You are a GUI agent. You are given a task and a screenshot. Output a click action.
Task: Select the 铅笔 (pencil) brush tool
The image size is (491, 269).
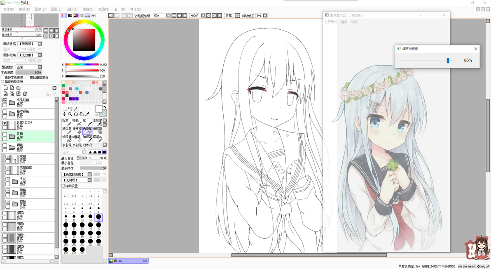(x=67, y=122)
